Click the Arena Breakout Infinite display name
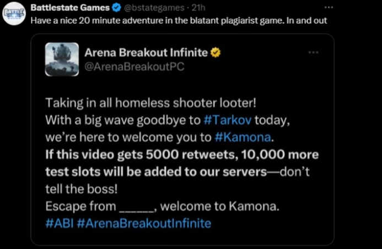The height and width of the screenshot is (249, 382). coord(147,53)
